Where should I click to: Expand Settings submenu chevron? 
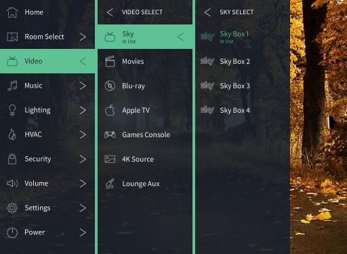pos(83,208)
